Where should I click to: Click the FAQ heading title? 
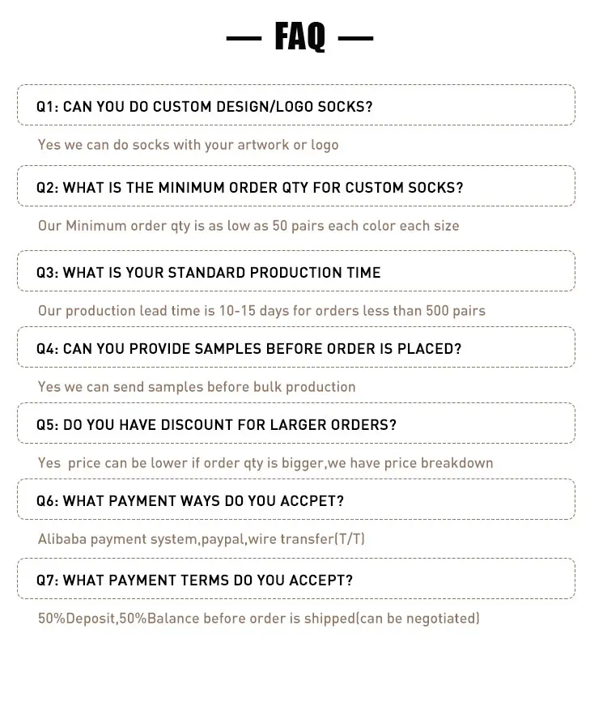point(299,37)
